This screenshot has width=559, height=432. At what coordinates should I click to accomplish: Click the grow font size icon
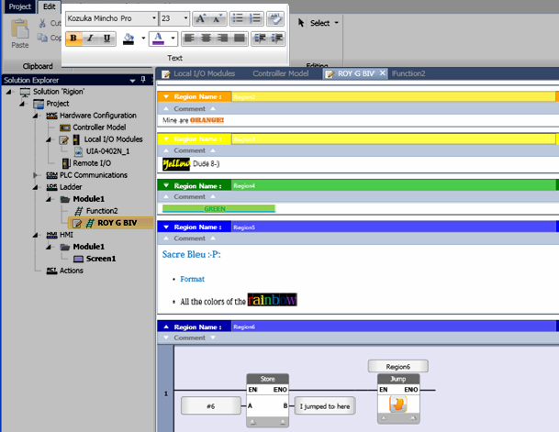tap(202, 17)
